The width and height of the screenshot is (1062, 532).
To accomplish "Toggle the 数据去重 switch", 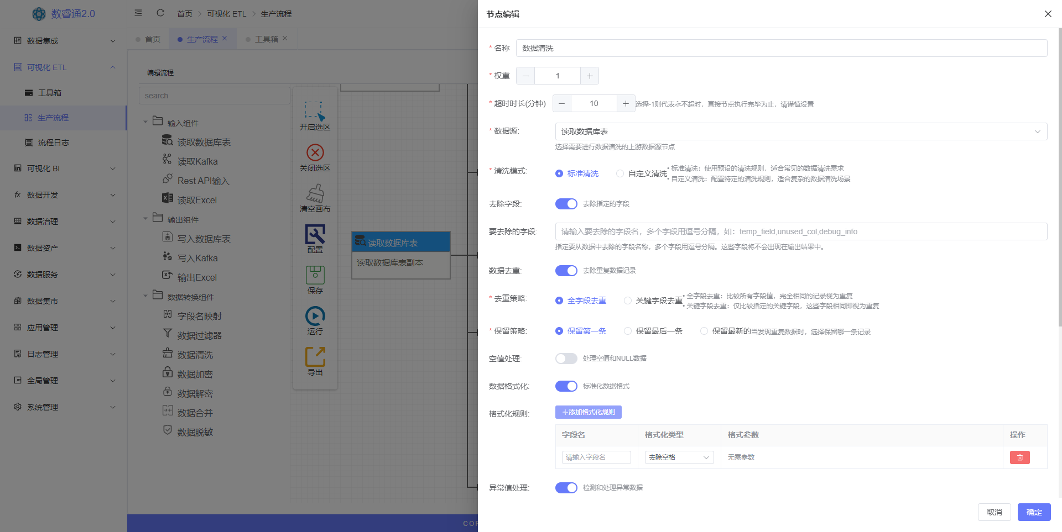I will (x=566, y=271).
